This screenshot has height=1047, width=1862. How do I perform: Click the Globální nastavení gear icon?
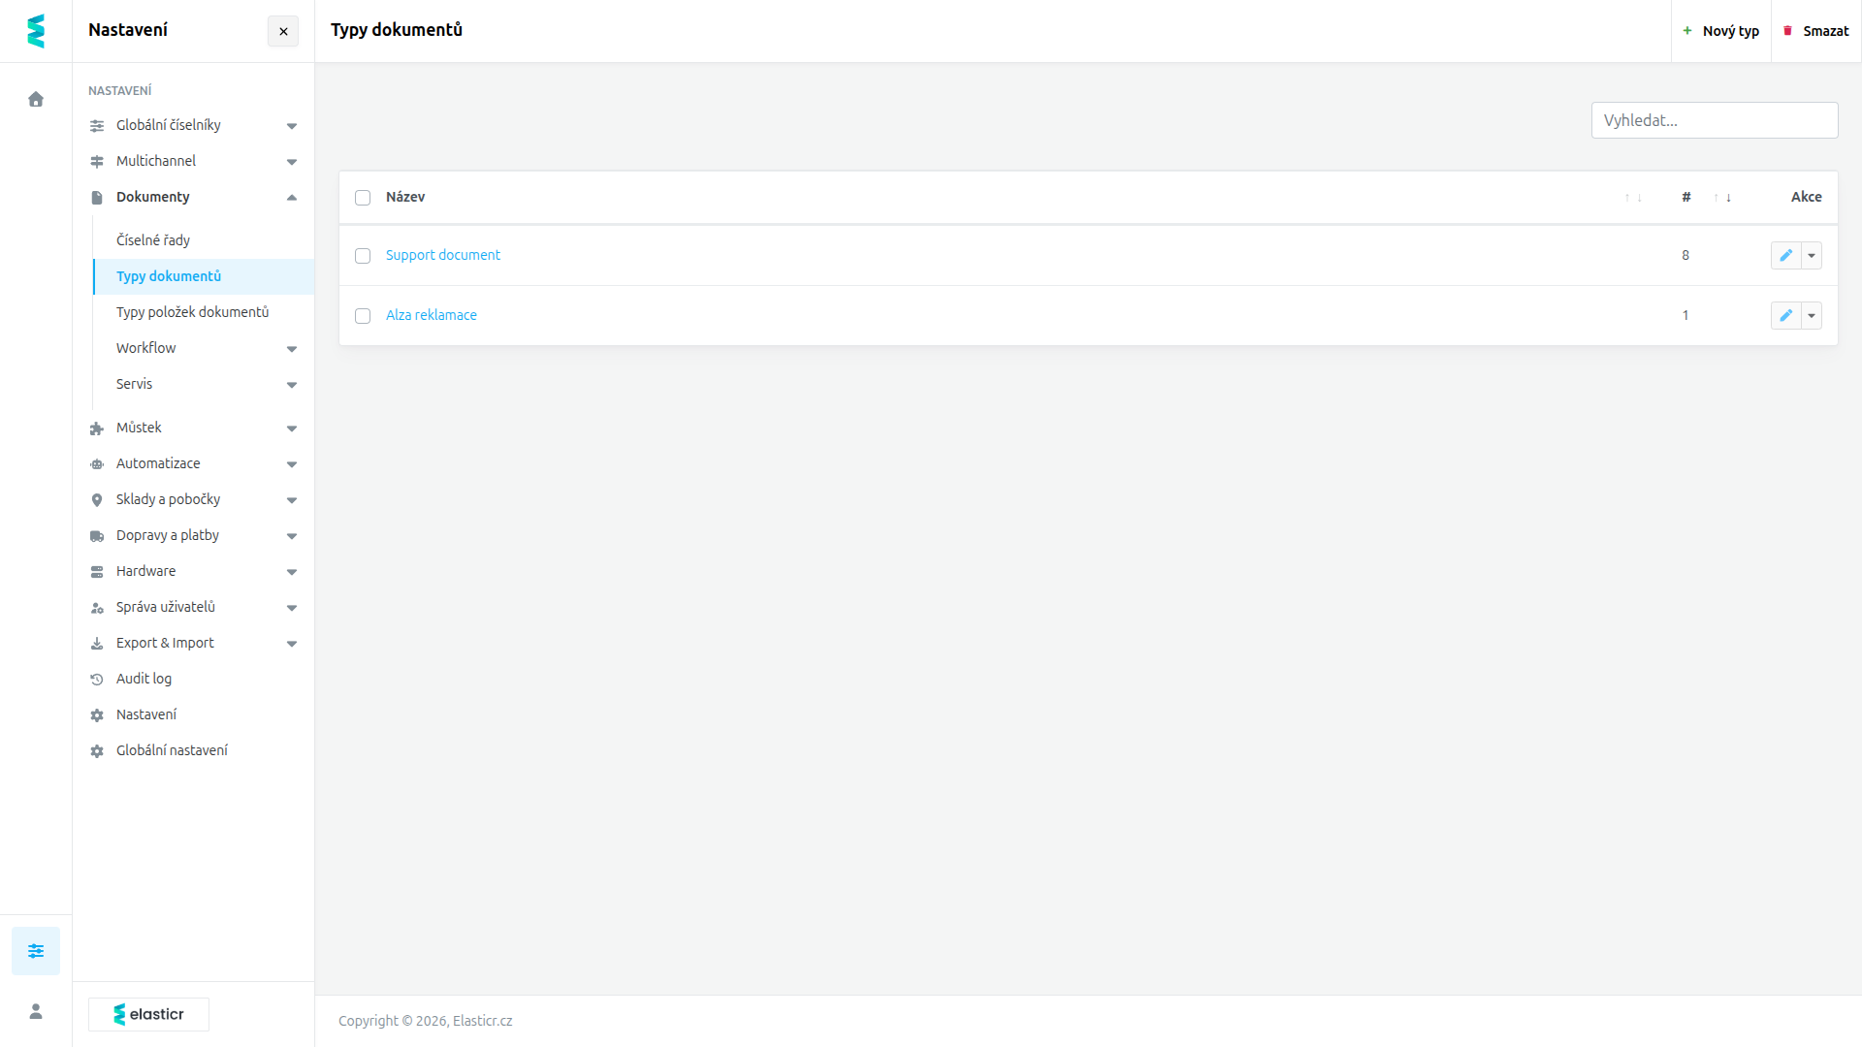click(x=97, y=751)
